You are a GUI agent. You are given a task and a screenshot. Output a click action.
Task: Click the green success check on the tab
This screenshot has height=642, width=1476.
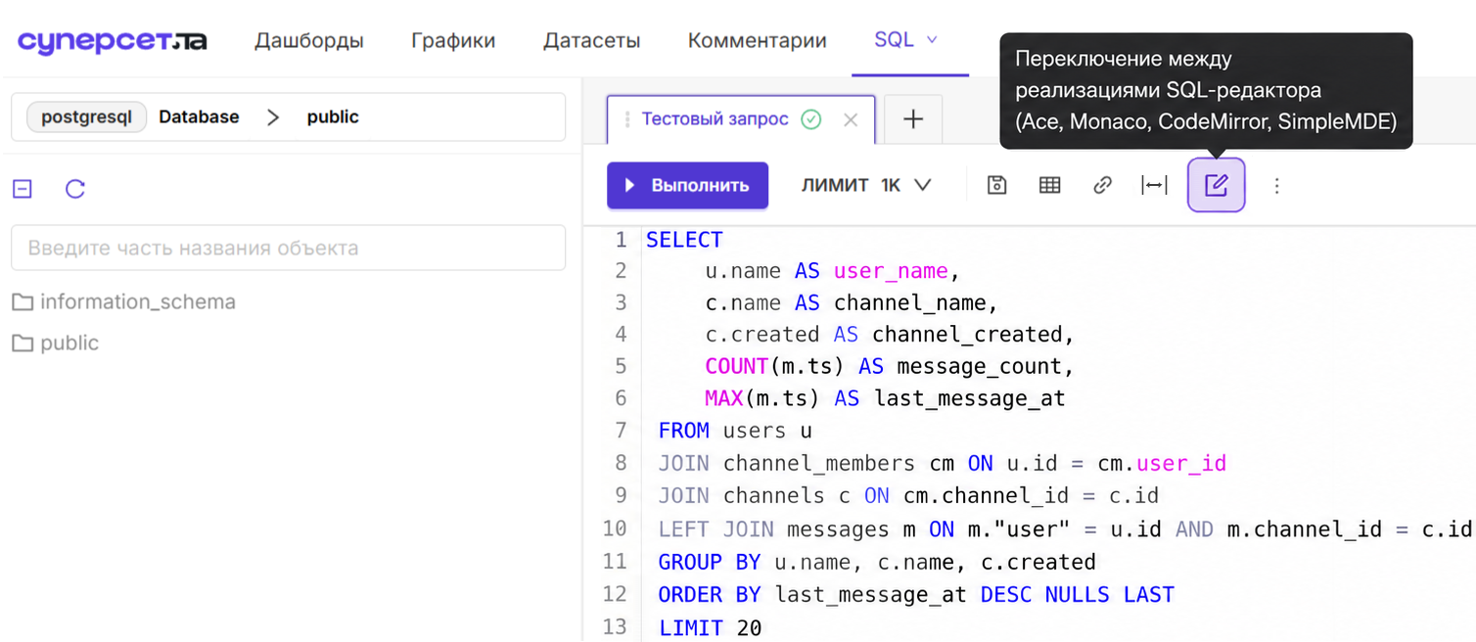(811, 119)
